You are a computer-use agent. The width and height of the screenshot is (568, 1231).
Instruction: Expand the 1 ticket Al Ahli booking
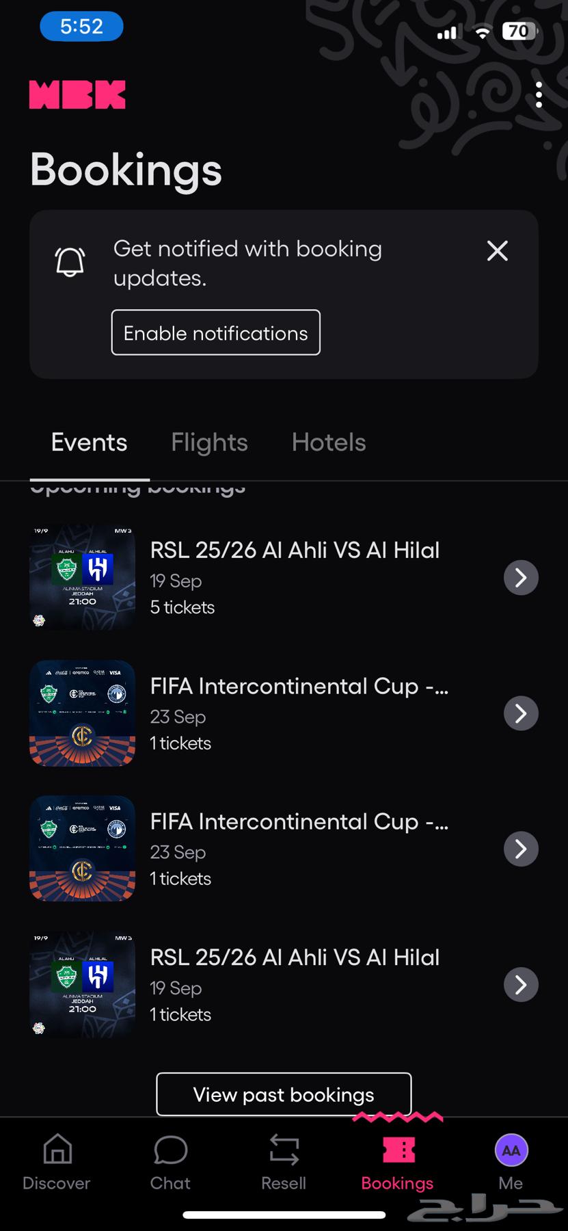pos(521,985)
